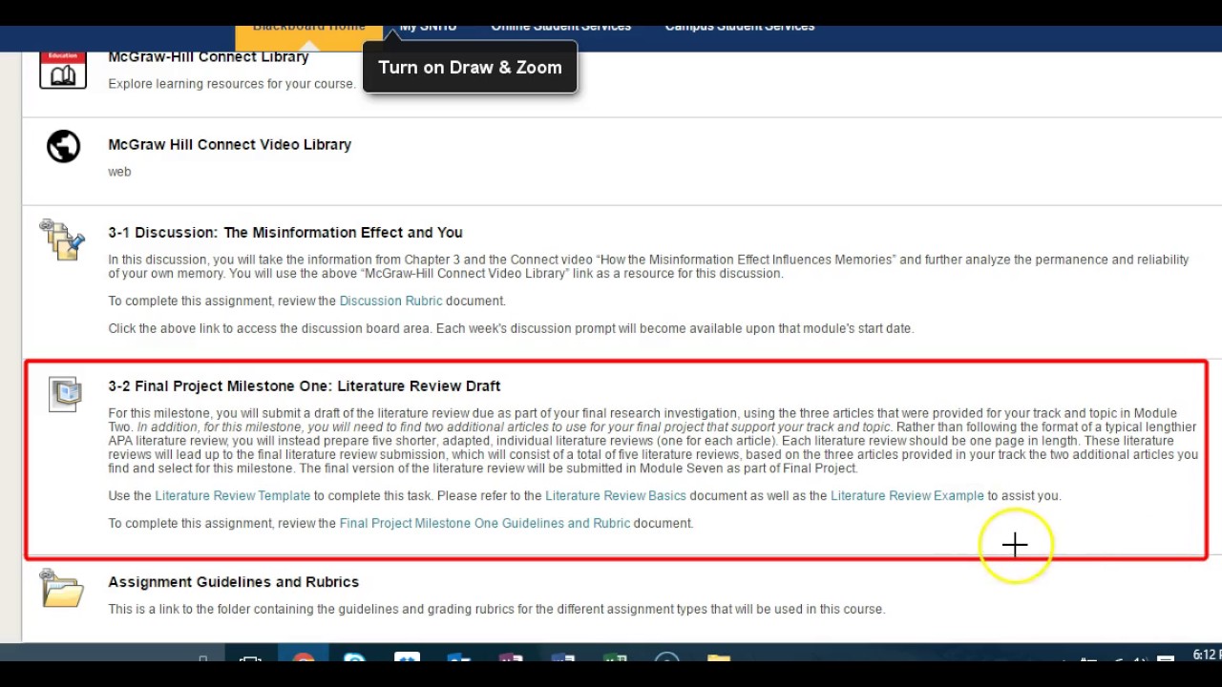Open the 3-1 Discussion board icon
1222x687 pixels.
[62, 239]
